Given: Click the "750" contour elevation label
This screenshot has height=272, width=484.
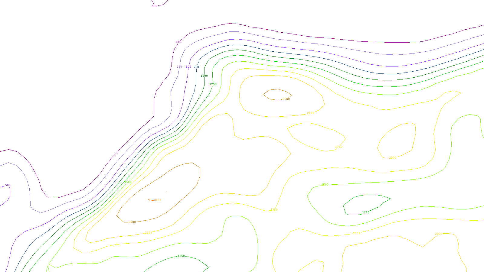Looking at the screenshot, I should [x=196, y=67].
